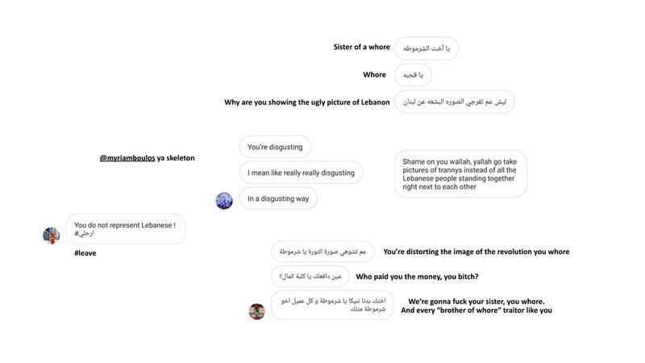Open the @myriamboulos mention link
Screen dimensions: 645x363
click(x=127, y=158)
